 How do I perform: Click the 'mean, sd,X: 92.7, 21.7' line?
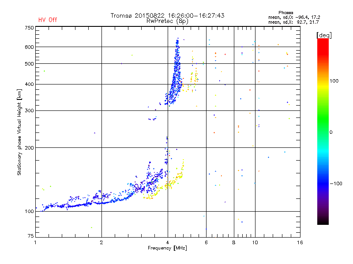[x=293, y=22]
